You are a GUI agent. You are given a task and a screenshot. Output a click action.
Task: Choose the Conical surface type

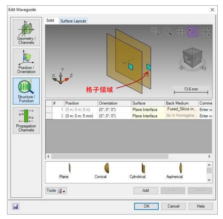coord(100,171)
